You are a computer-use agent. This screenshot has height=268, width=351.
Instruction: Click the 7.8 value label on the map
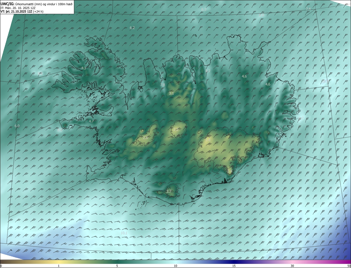point(163,85)
